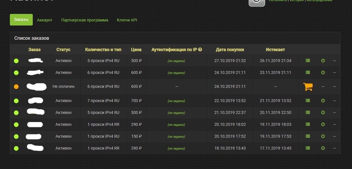The width and height of the screenshot is (352, 169).
Task: Click the help icon beside Аутентификация по IP
Action: click(x=200, y=50)
